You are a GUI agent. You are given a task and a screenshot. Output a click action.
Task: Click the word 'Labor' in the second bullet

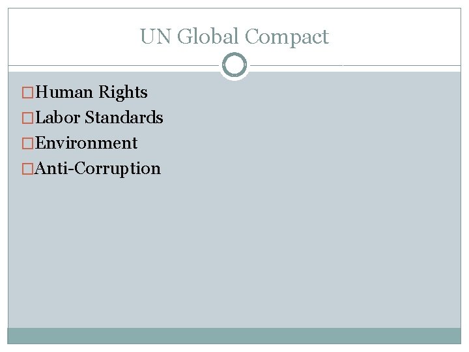[x=57, y=117]
